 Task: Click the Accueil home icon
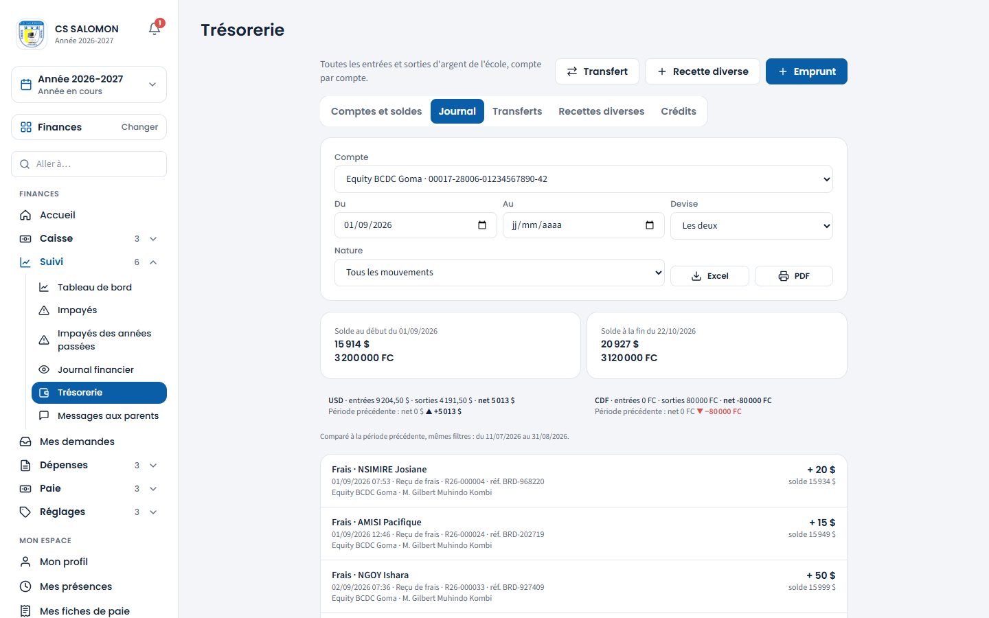coord(25,215)
